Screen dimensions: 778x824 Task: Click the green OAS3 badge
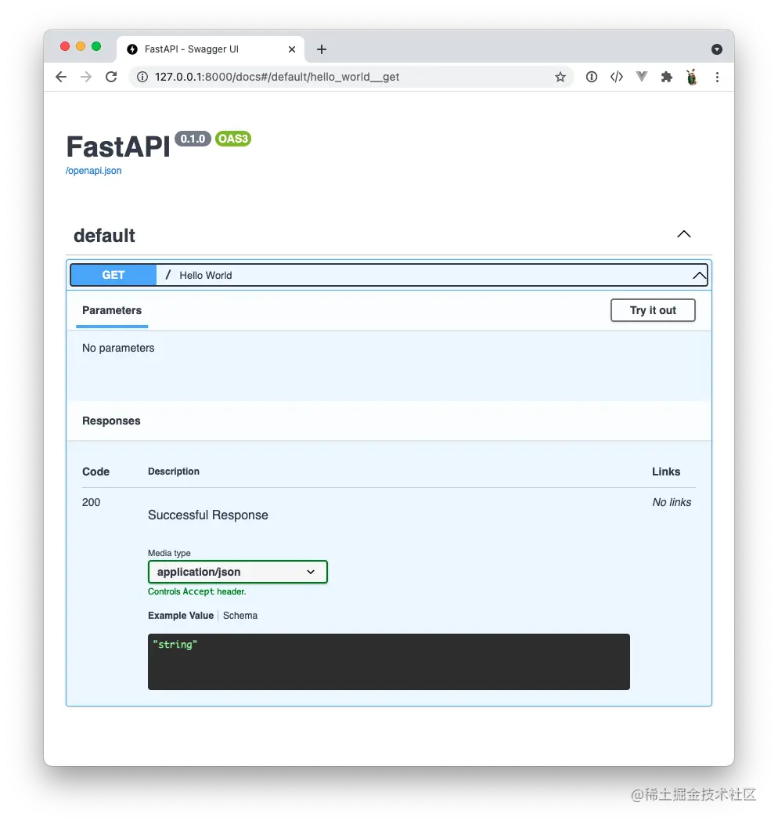[x=232, y=139]
